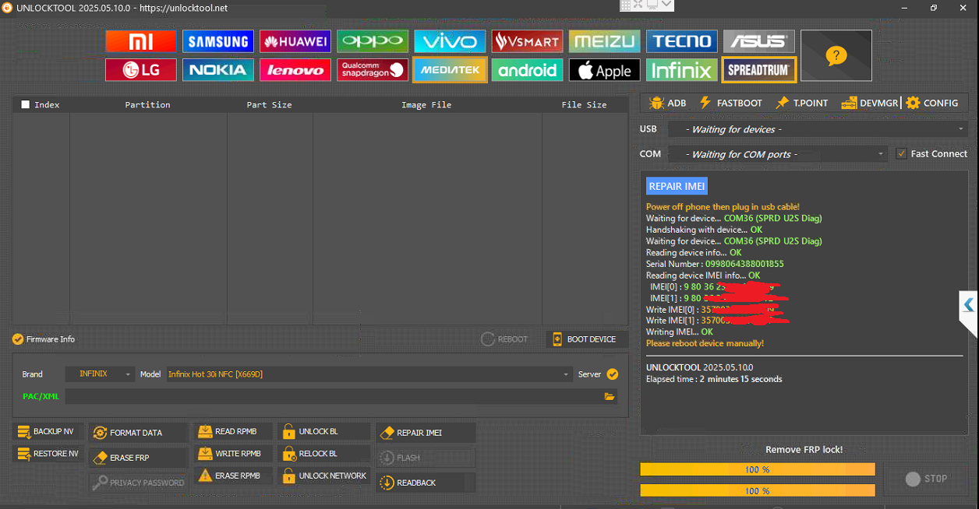Open the Brand dropdown showing INFINIX
979x509 pixels.
pos(100,374)
